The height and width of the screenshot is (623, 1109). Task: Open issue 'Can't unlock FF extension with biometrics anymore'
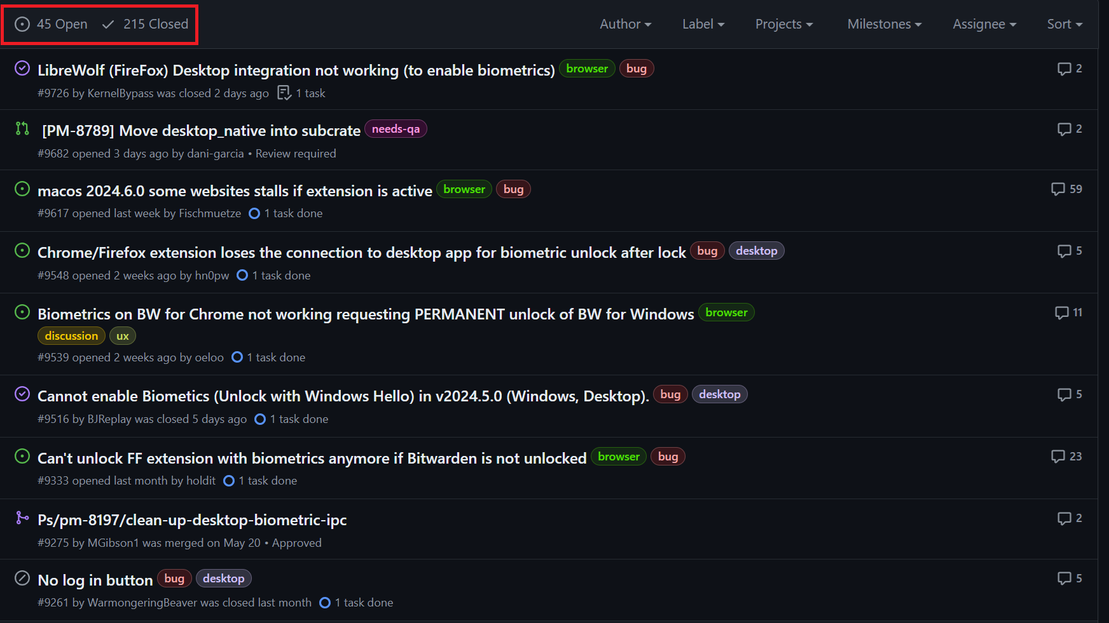tap(312, 458)
